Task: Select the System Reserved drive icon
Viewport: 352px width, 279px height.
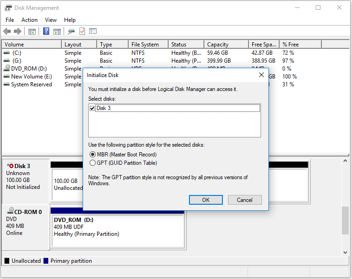Action: (7, 84)
